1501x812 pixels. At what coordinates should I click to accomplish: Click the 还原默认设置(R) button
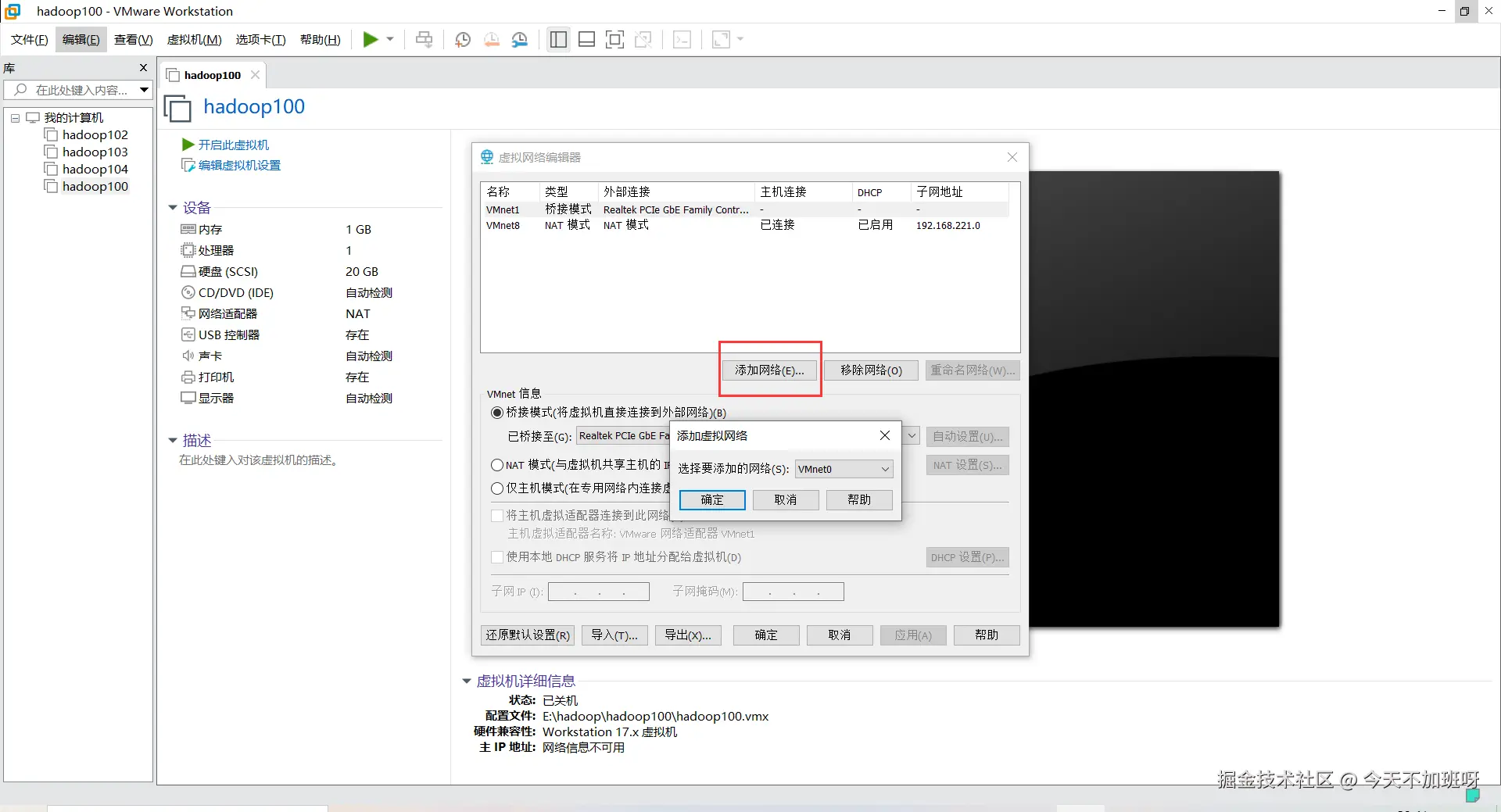528,635
